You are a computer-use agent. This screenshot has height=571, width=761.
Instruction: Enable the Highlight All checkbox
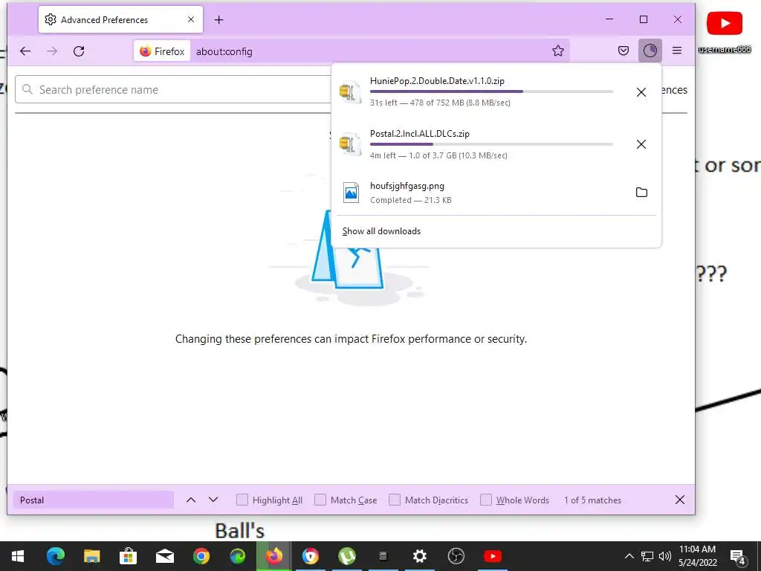242,500
